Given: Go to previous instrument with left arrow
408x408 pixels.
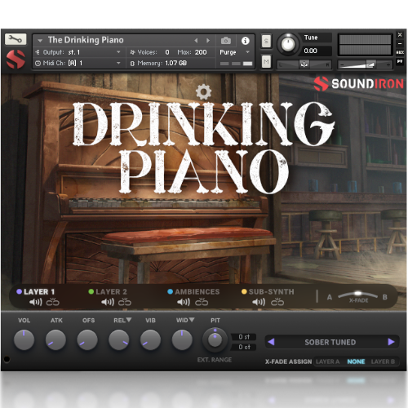Looking at the screenshot, I should 196,41.
